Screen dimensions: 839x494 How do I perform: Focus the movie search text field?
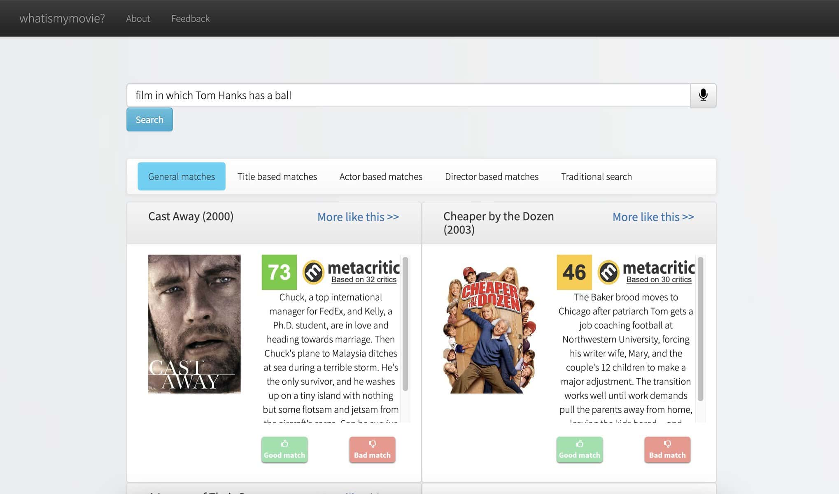(408, 95)
